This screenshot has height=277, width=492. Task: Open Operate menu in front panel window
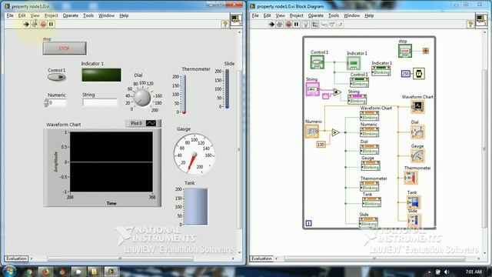tap(70, 15)
